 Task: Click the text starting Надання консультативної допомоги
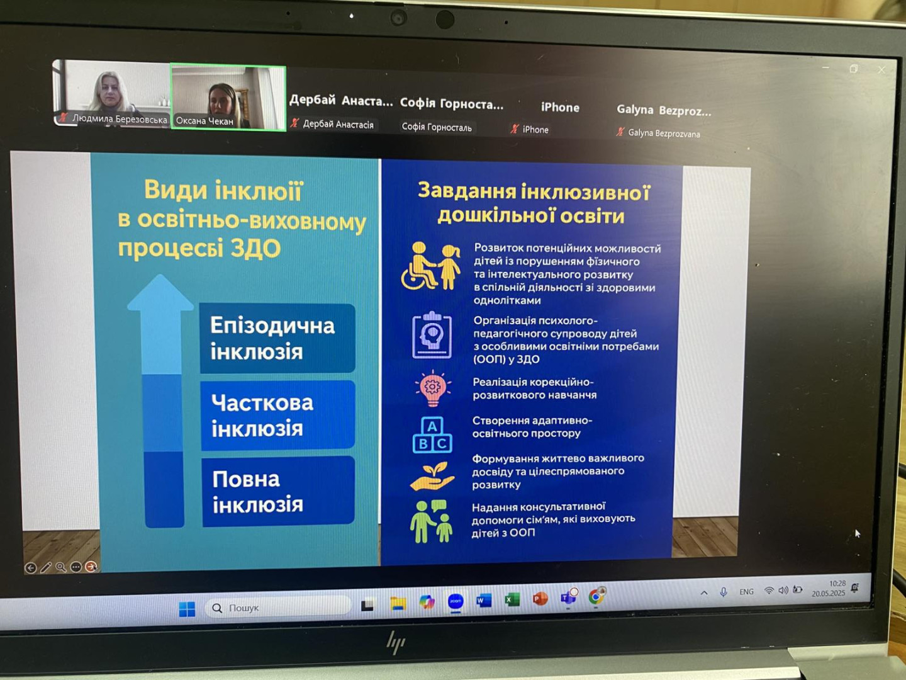(x=554, y=519)
